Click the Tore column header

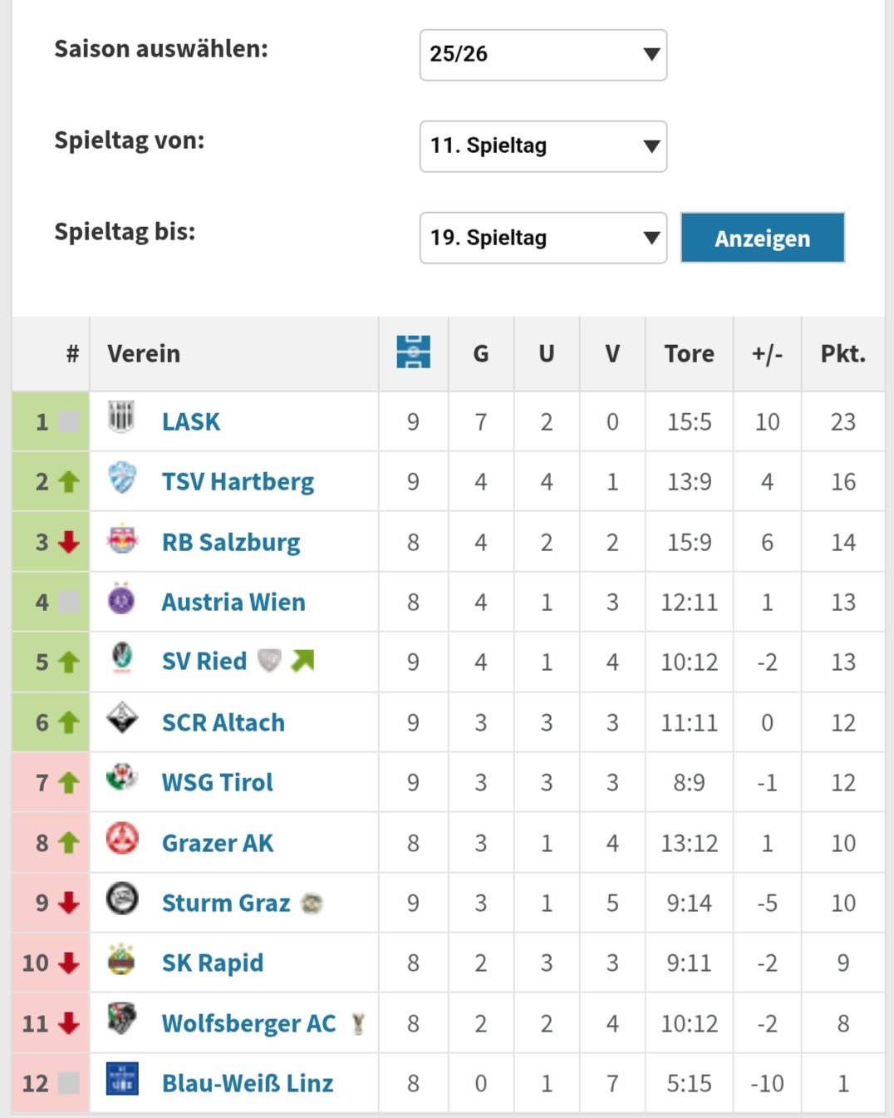tap(689, 354)
